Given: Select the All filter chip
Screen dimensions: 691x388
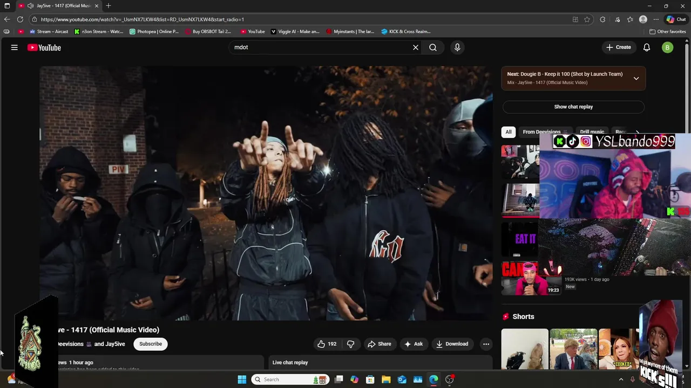Looking at the screenshot, I should (508, 131).
